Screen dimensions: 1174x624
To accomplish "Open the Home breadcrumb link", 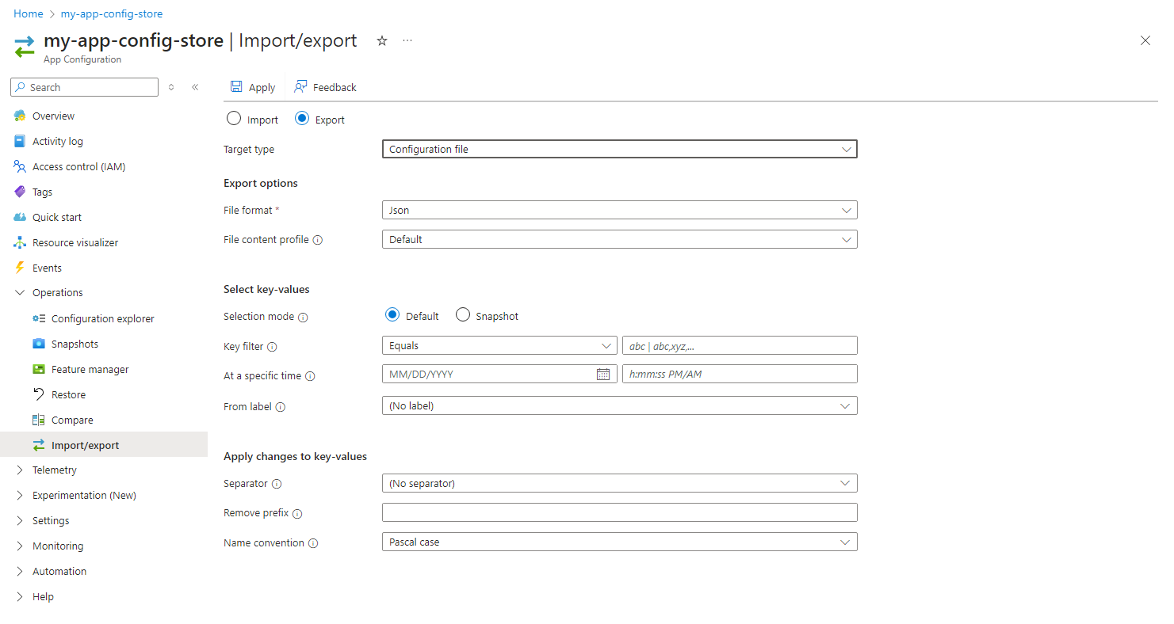I will tap(28, 13).
